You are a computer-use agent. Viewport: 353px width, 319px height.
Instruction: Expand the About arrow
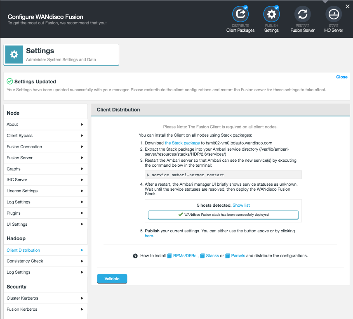82,124
